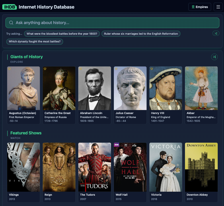The image size is (224, 206).
Task: Open the Victoria show poster
Action: pos(166,167)
